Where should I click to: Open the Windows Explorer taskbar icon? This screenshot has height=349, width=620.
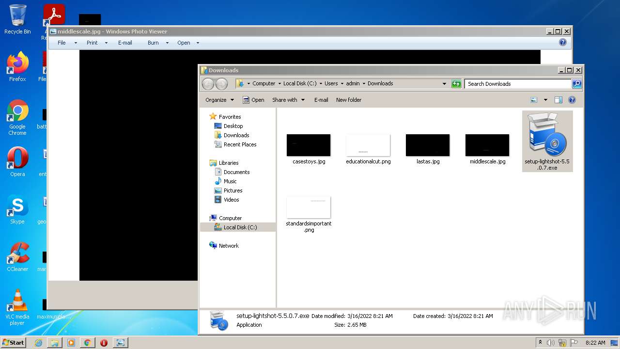pyautogui.click(x=55, y=343)
